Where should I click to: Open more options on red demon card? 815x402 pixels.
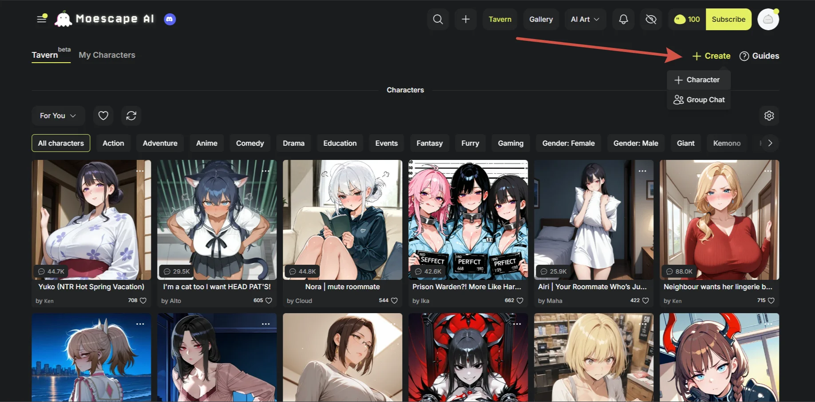tap(517, 324)
